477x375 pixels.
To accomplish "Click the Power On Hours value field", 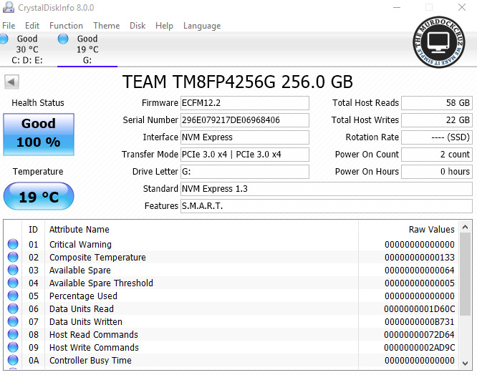I will tap(437, 172).
